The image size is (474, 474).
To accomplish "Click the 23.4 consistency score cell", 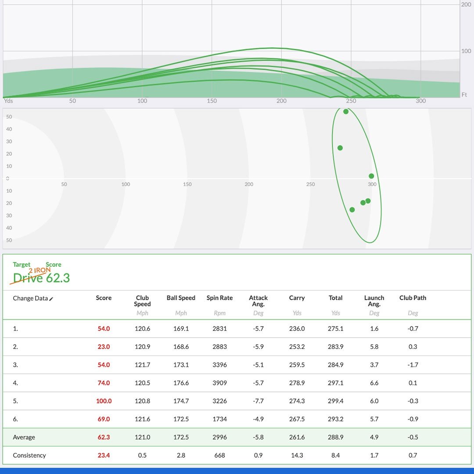I will 104,455.
